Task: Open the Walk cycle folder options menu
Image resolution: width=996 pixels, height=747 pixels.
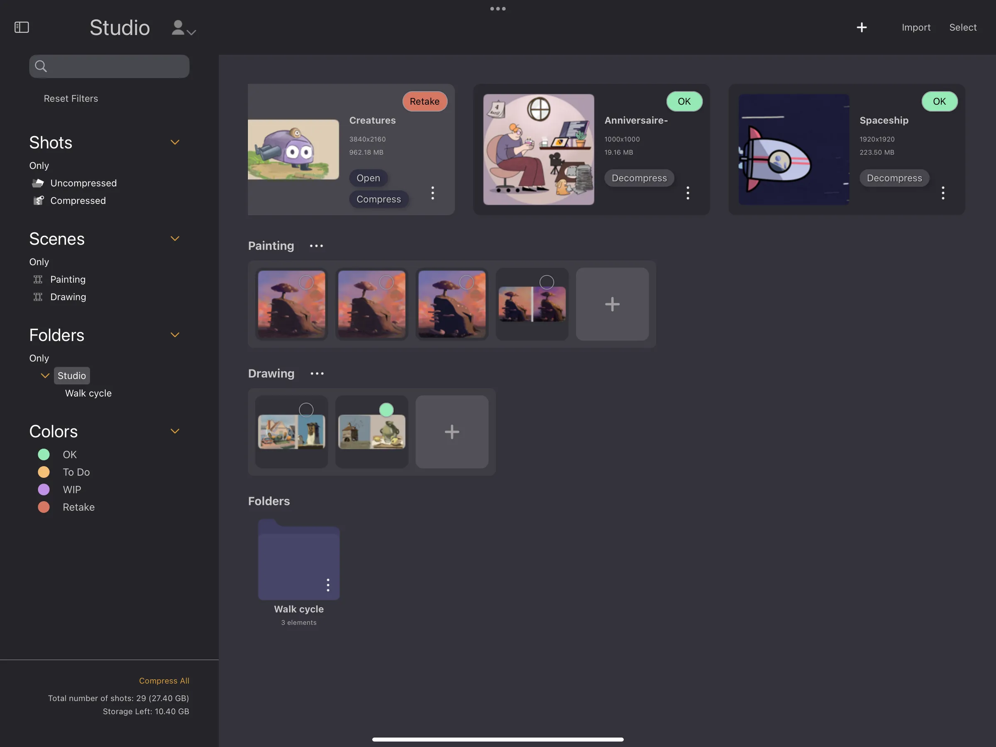Action: [328, 585]
